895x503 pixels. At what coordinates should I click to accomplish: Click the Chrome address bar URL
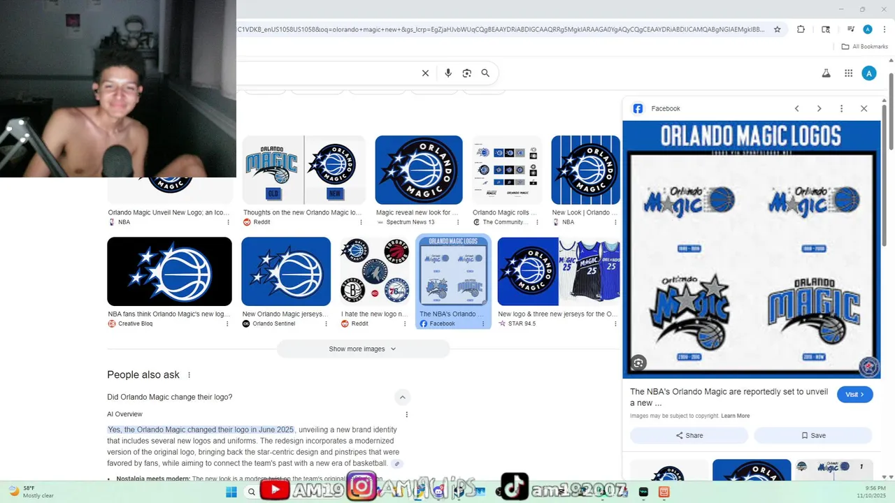coord(501,29)
